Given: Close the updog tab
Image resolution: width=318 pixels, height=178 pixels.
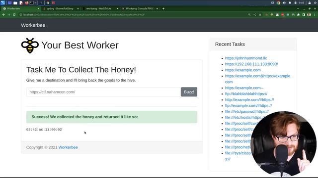Looking at the screenshot, I should [78, 9].
